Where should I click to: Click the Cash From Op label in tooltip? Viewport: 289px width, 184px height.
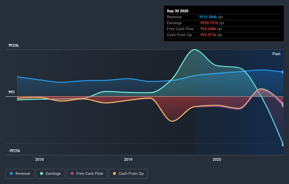tap(179, 35)
